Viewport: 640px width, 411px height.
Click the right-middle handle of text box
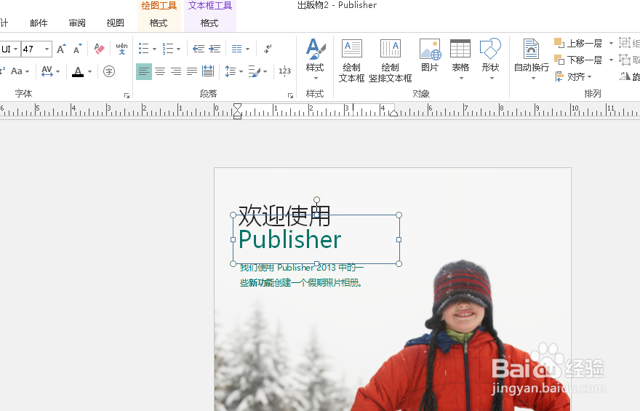399,239
